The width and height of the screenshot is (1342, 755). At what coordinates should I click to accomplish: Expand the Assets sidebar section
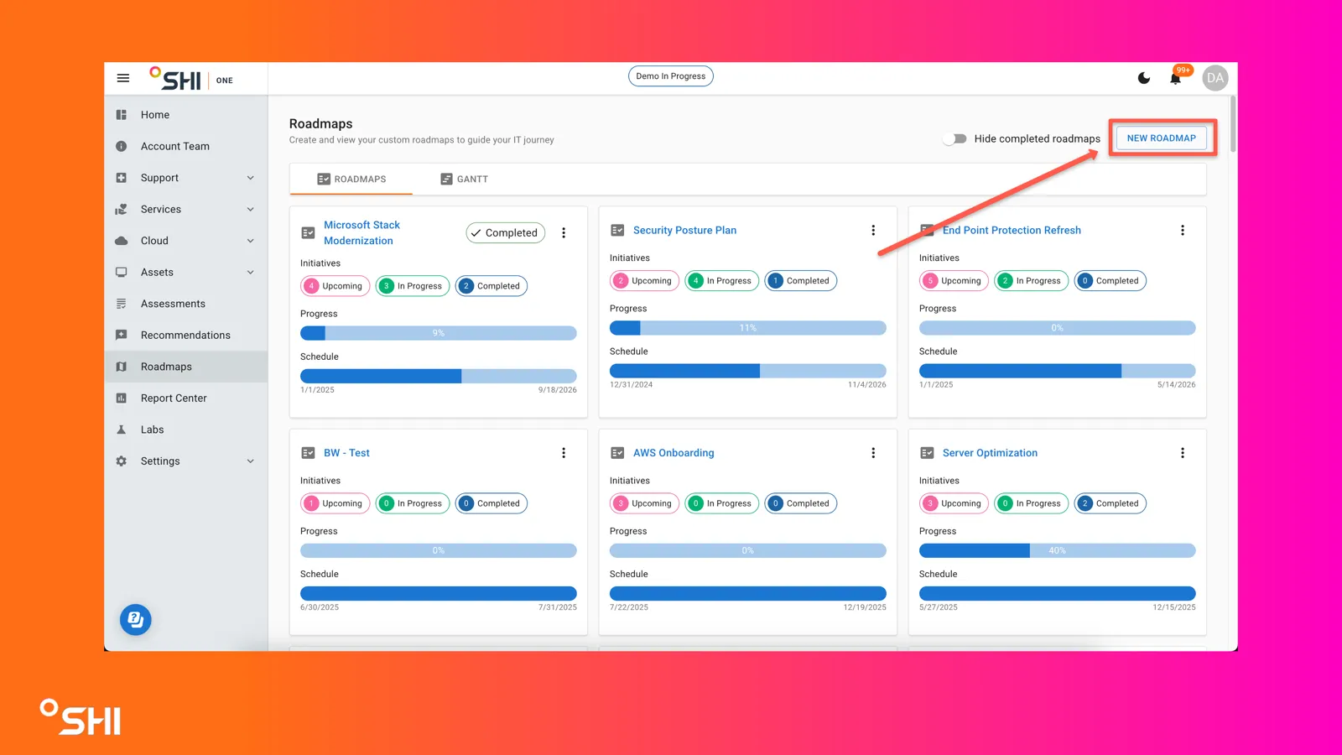pyautogui.click(x=251, y=272)
